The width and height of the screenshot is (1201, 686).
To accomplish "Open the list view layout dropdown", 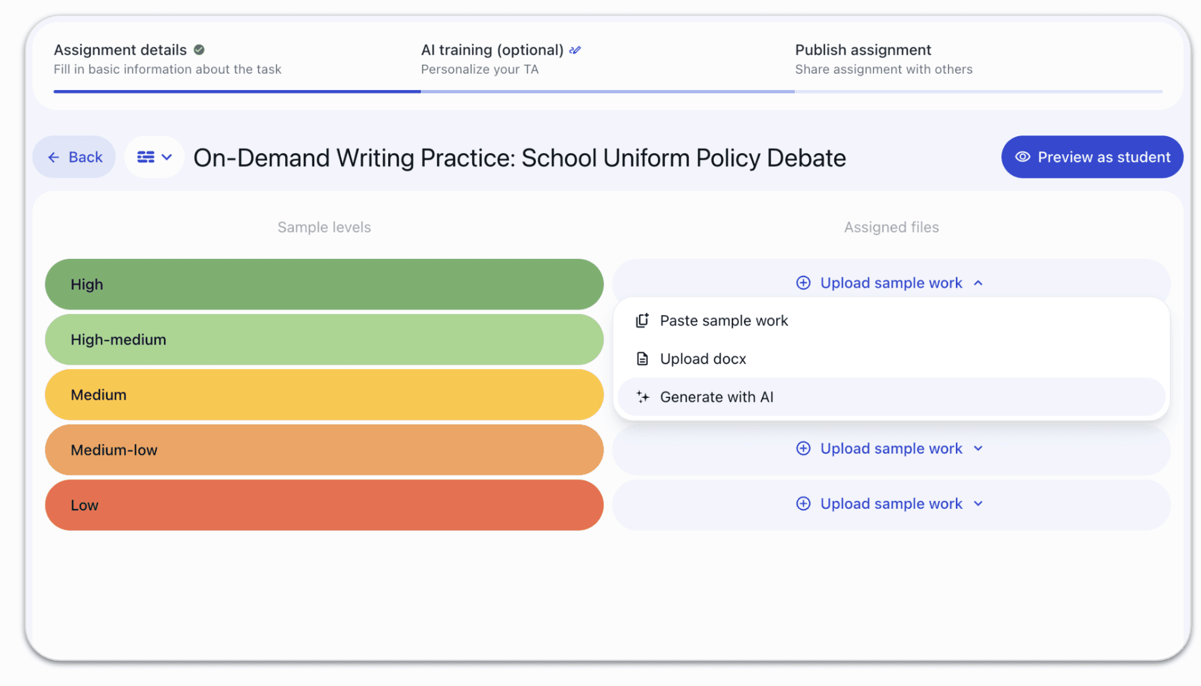I will (x=154, y=157).
